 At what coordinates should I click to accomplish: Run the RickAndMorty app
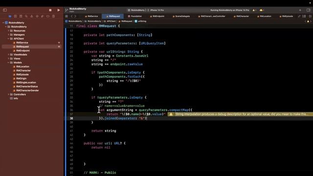pos(59,10)
